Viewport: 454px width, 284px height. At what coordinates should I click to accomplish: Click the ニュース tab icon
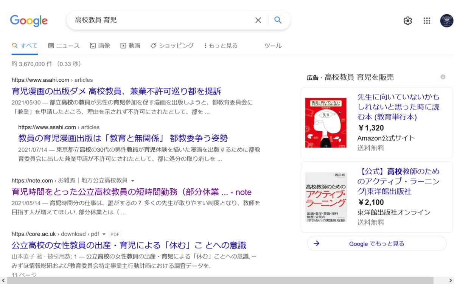tap(51, 46)
